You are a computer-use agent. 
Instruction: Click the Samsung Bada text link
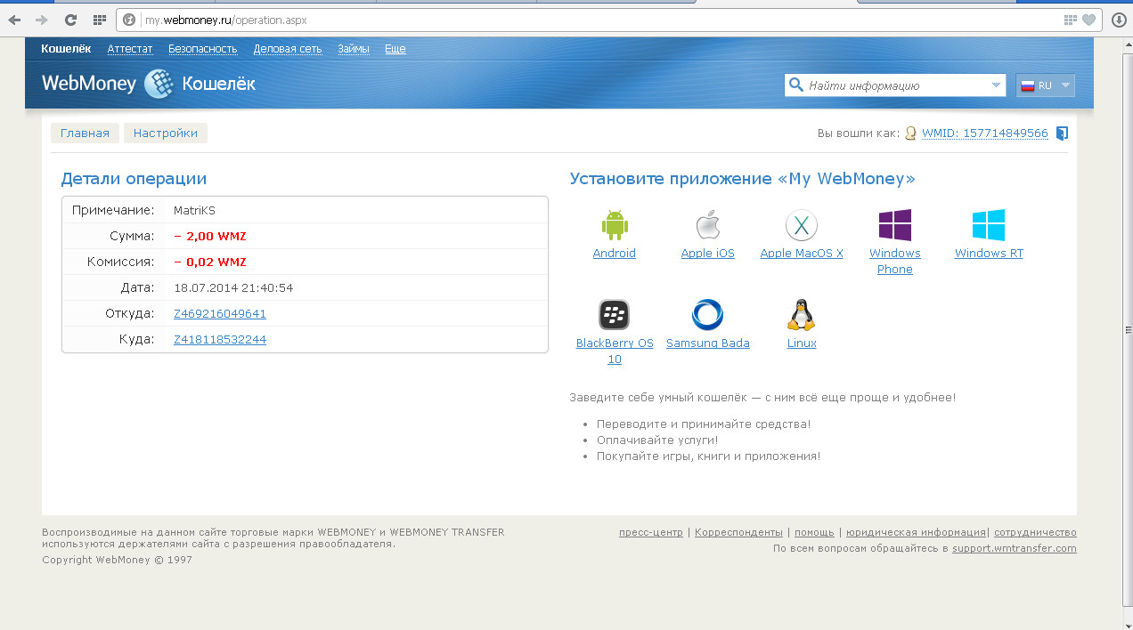708,343
